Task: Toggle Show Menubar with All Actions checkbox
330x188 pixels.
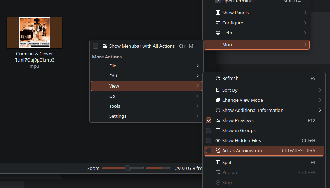Action: [x=96, y=46]
